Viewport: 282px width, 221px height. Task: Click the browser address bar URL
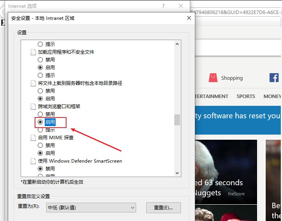pos(236,12)
